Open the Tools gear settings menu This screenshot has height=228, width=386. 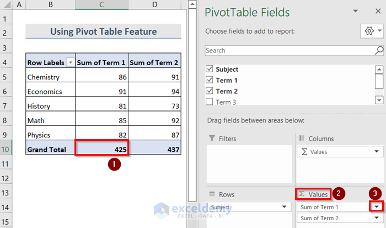(x=371, y=31)
